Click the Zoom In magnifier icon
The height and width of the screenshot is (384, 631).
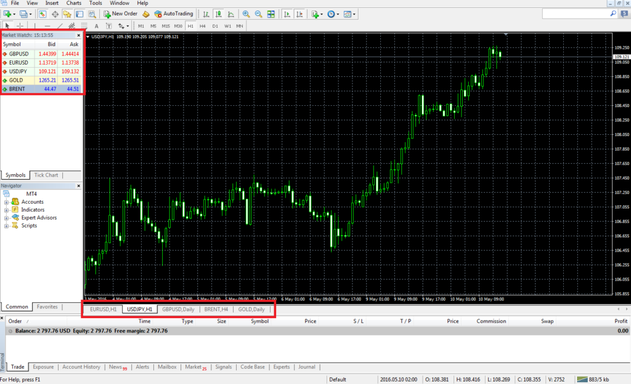(246, 14)
